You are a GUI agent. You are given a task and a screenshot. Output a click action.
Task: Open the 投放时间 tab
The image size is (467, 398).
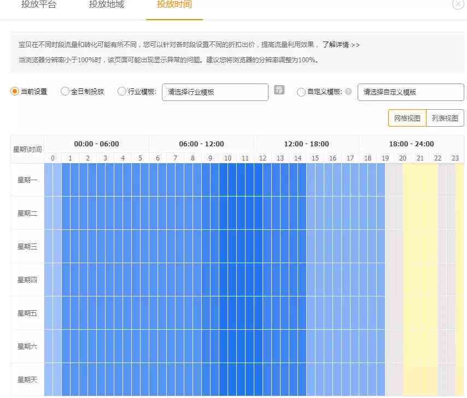pos(174,4)
